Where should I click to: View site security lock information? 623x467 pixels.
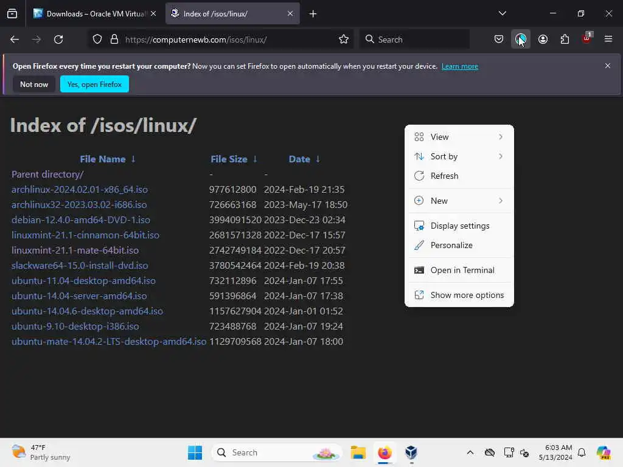(x=114, y=40)
